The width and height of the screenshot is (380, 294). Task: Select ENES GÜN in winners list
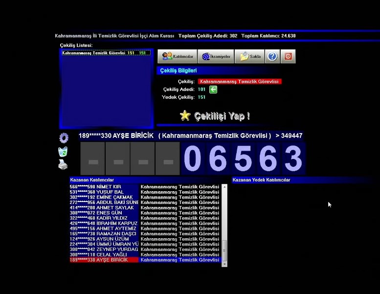104,213
